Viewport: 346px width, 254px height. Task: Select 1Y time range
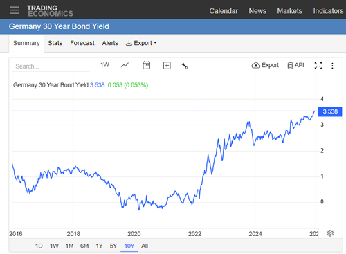point(100,246)
